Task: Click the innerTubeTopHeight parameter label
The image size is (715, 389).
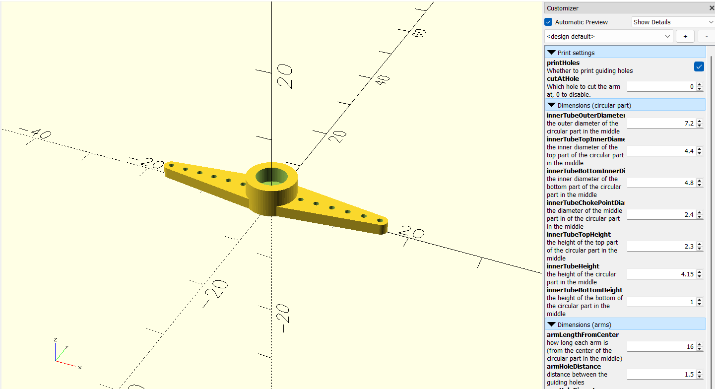Action: tap(579, 235)
